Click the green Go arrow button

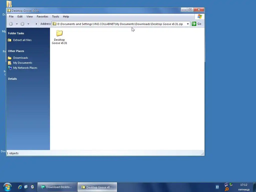(194, 24)
